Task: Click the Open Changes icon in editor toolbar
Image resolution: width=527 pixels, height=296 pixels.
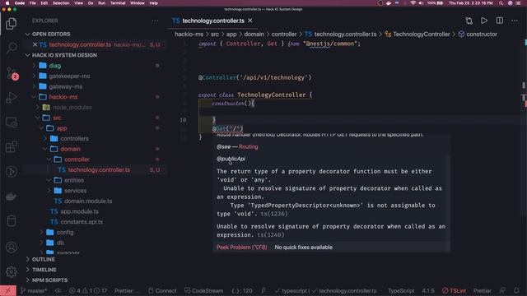Action: click(x=469, y=21)
